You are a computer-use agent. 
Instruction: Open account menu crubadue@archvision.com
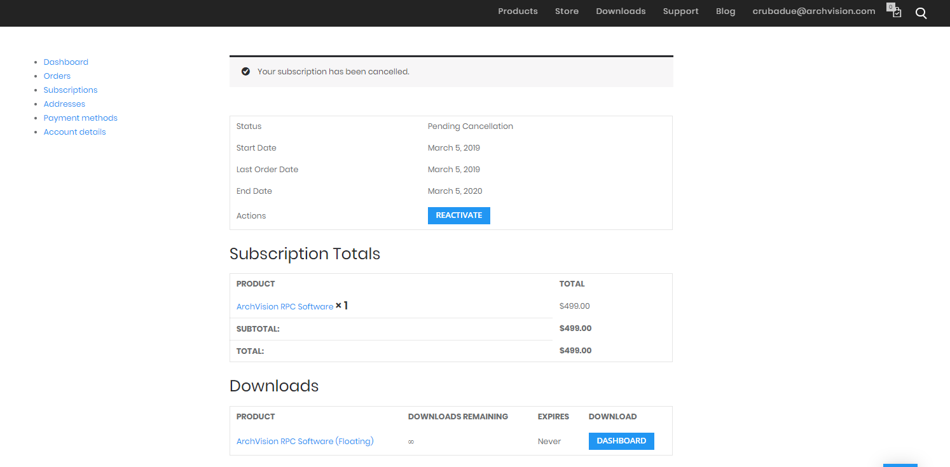pyautogui.click(x=814, y=11)
